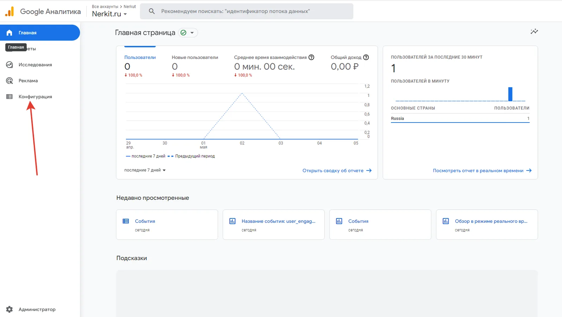This screenshot has width=562, height=317.
Task: Open the Главная home section
Action: pyautogui.click(x=40, y=33)
